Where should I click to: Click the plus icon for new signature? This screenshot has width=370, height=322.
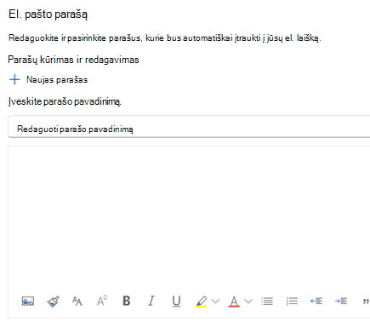pos(14,80)
